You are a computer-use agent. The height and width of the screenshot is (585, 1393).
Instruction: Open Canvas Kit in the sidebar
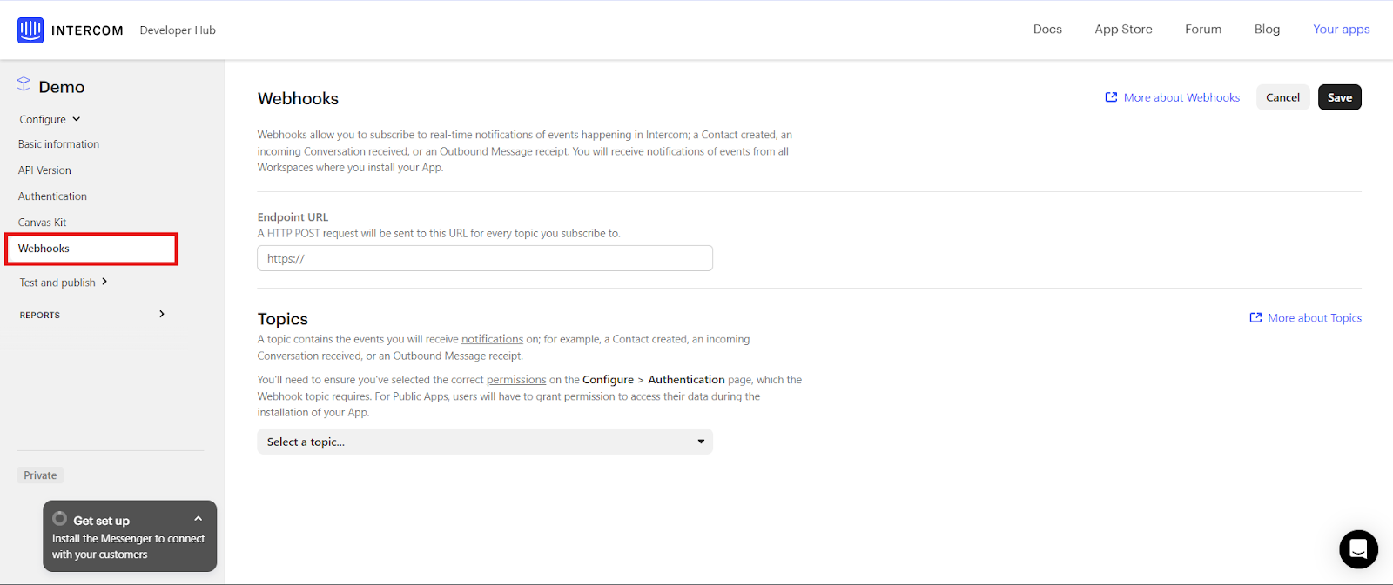[x=42, y=223]
